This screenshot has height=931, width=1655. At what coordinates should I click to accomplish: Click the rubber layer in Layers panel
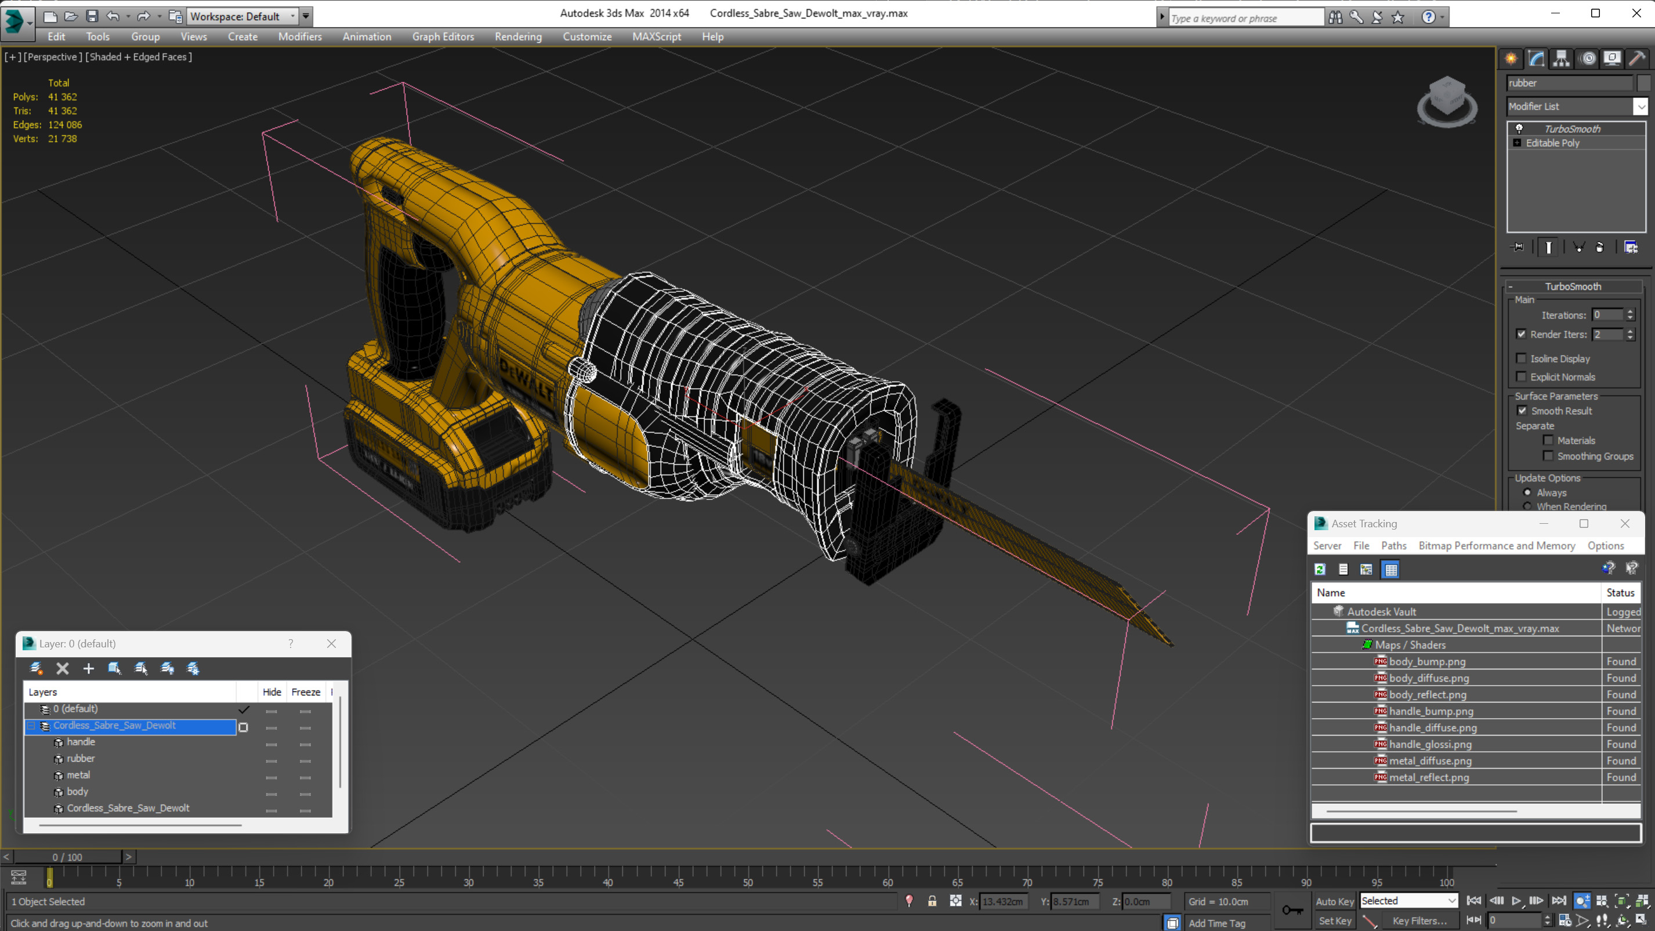coord(79,758)
